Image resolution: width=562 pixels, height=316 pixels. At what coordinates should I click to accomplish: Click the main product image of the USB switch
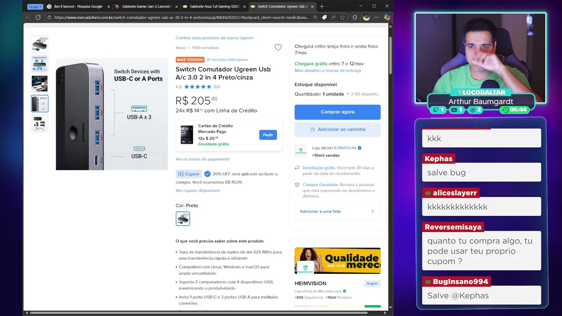[112, 114]
